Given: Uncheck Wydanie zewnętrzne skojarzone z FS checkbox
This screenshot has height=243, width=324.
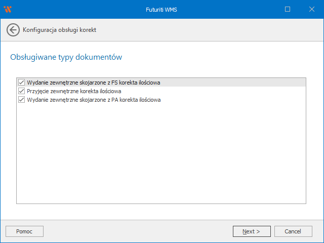Looking at the screenshot, I should [x=21, y=82].
